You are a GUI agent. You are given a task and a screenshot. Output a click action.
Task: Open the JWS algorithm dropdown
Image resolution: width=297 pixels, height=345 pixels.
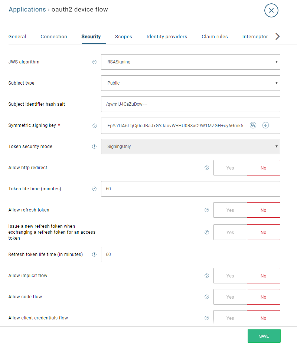coord(190,62)
